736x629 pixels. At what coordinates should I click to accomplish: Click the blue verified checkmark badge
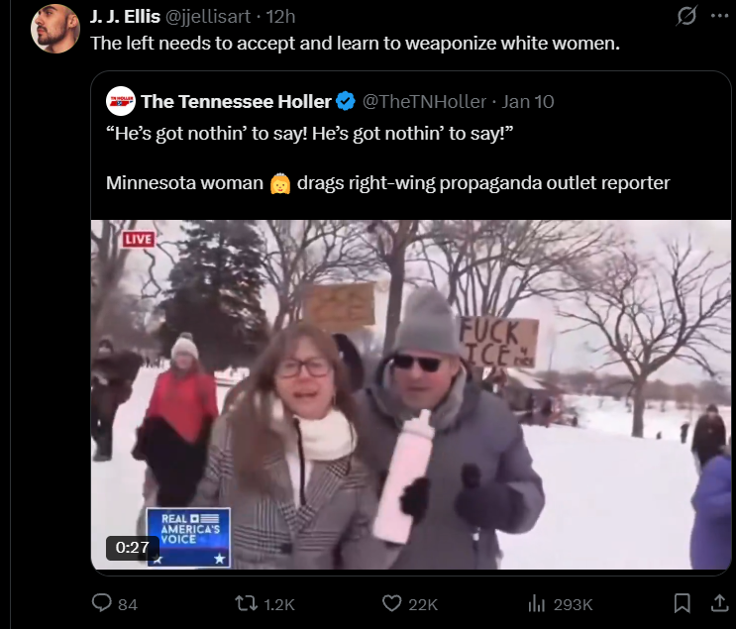[346, 101]
